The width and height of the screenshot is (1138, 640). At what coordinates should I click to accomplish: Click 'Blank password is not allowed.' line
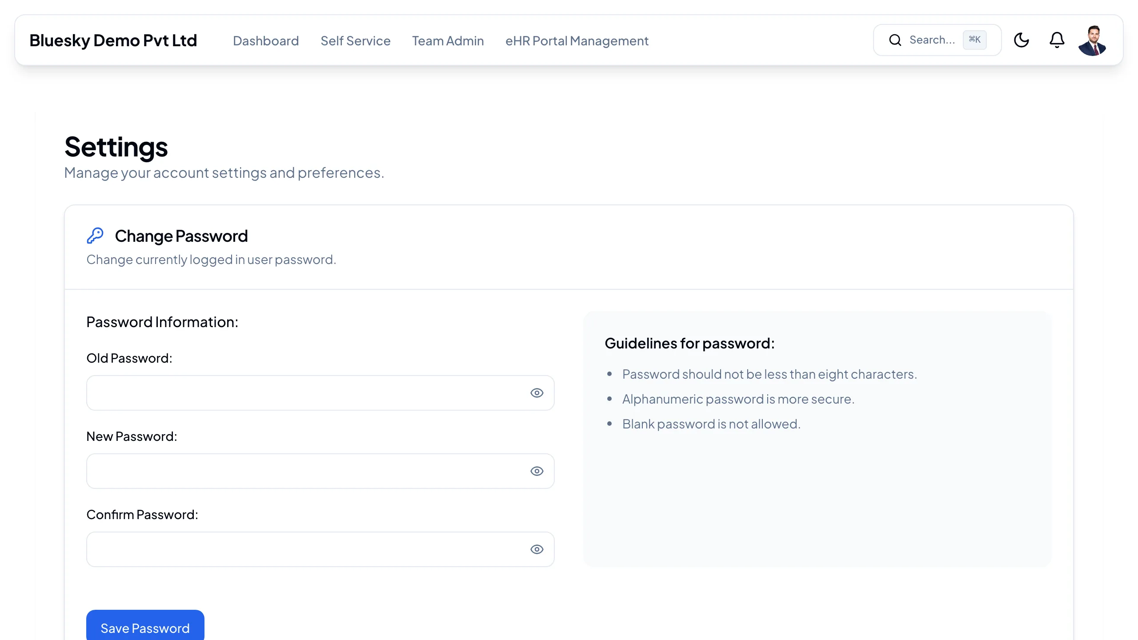coord(711,424)
